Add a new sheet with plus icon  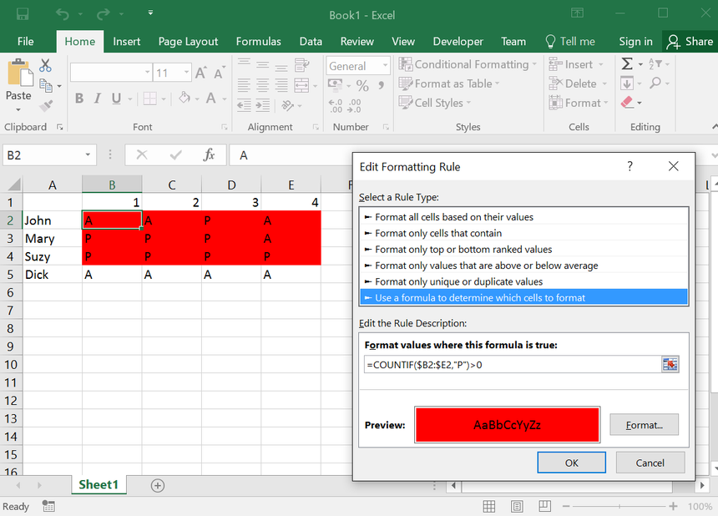pyautogui.click(x=157, y=485)
